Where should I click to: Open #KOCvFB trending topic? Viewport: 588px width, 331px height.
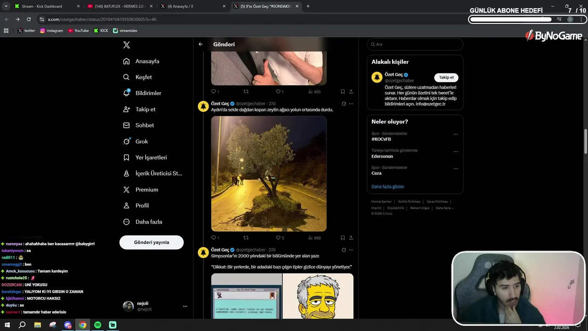click(381, 139)
